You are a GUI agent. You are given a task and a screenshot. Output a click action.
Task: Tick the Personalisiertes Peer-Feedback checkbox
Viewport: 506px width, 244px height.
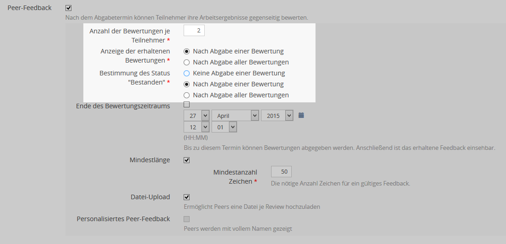click(x=186, y=219)
